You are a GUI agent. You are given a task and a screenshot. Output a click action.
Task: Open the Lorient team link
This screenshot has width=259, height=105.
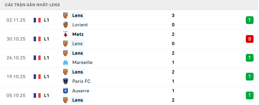coord(80,25)
